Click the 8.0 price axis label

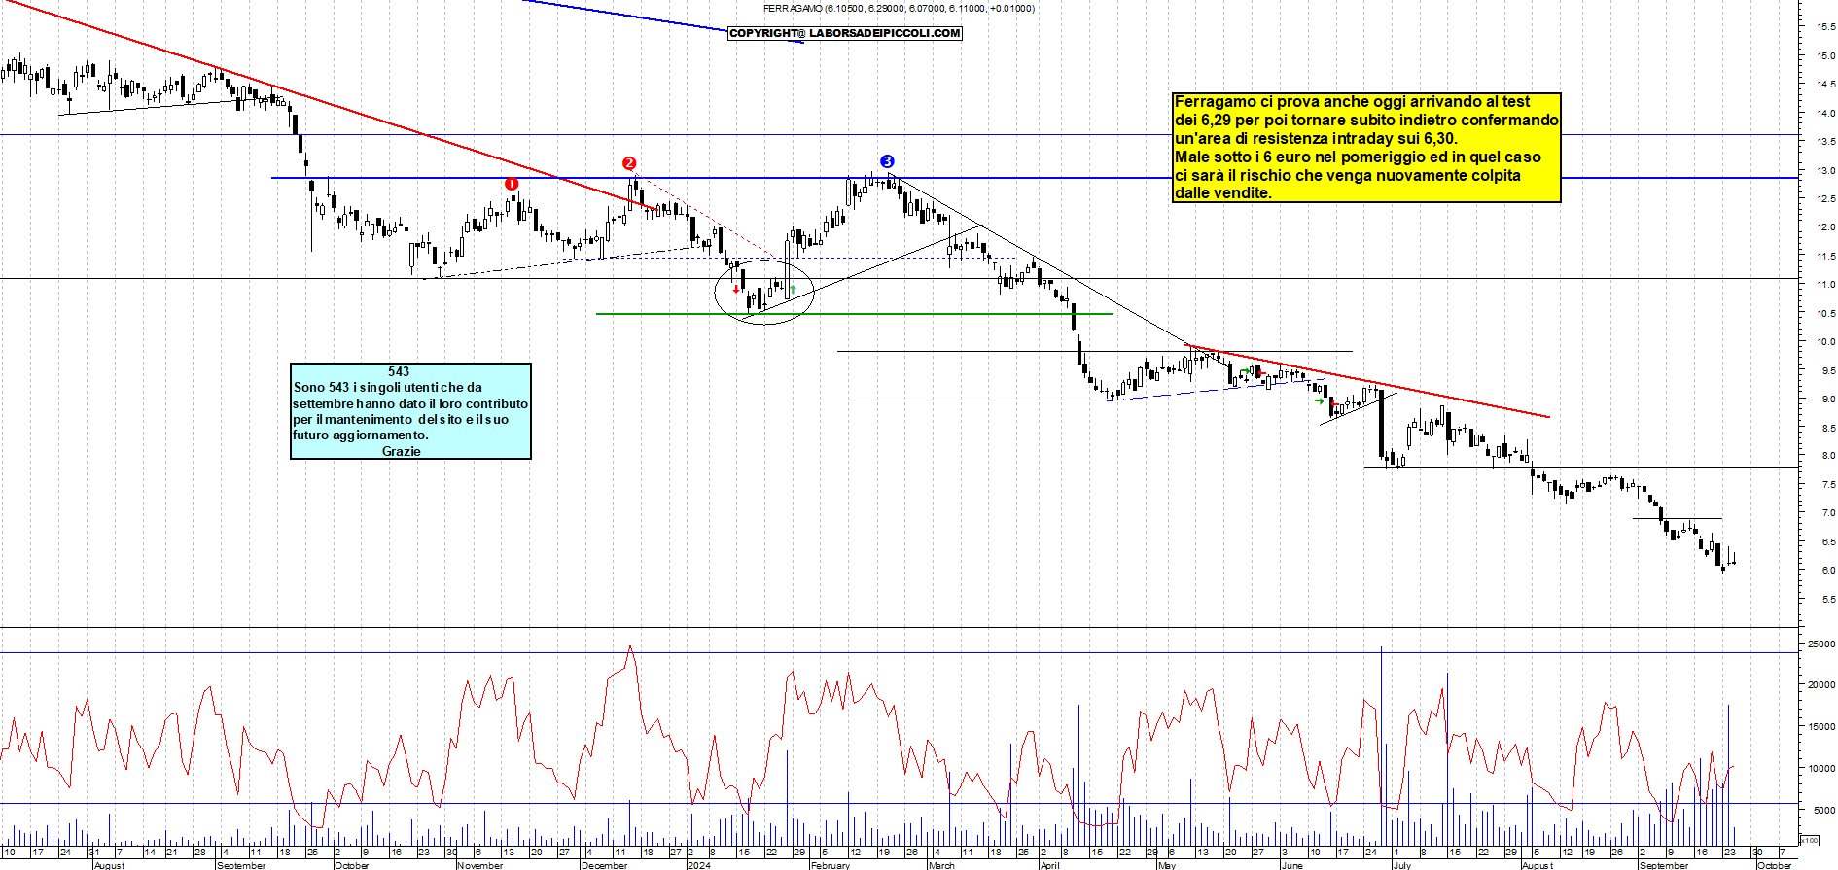(x=1828, y=456)
